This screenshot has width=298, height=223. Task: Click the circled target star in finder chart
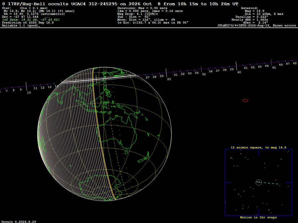(x=259, y=182)
